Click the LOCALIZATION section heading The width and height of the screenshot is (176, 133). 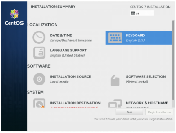point(42,25)
